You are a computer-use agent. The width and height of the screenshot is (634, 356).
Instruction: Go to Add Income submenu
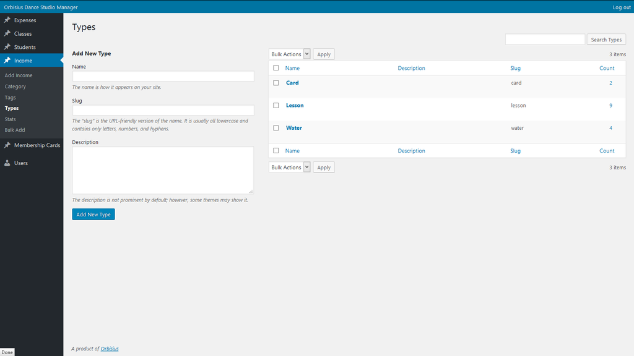(x=19, y=75)
